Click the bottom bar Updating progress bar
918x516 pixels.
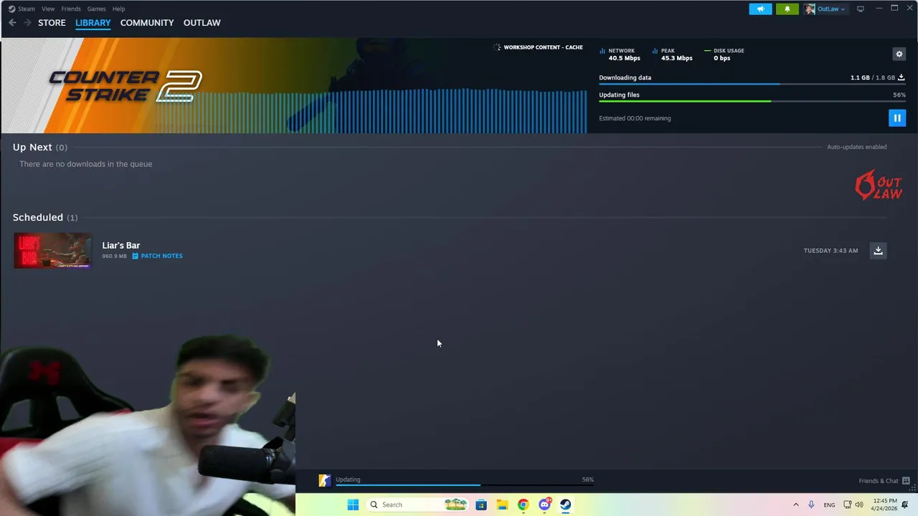[465, 485]
